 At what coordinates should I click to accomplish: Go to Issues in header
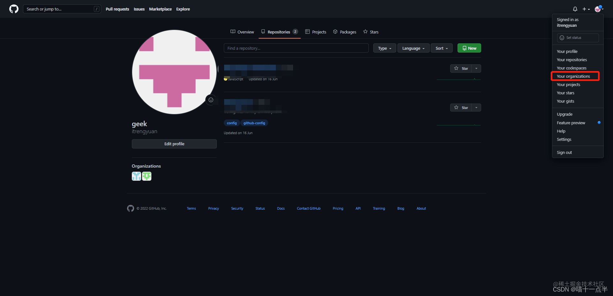(x=139, y=9)
